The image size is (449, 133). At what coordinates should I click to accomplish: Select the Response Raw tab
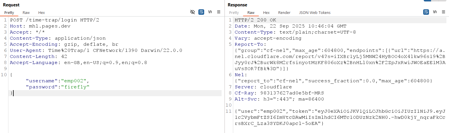coord(251,13)
